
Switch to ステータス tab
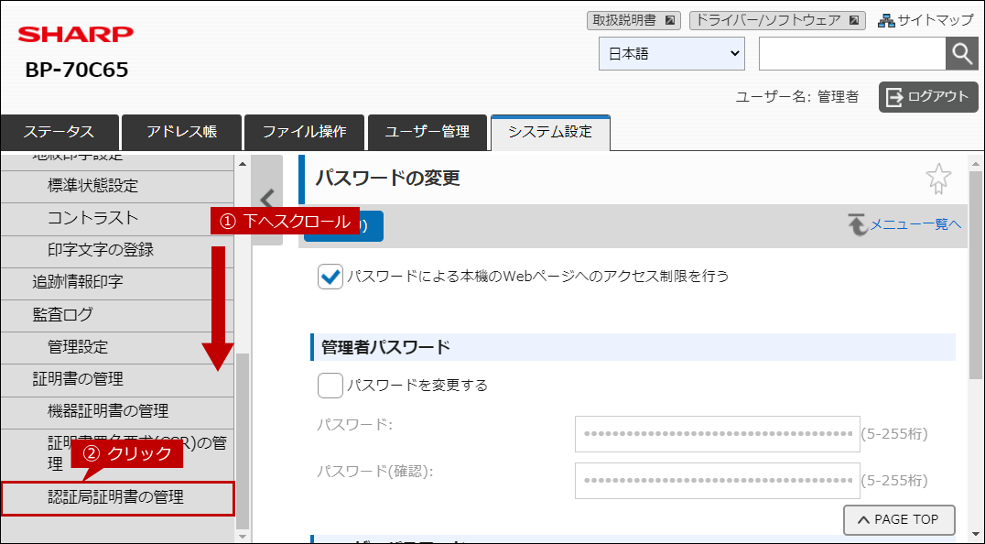tap(60, 133)
